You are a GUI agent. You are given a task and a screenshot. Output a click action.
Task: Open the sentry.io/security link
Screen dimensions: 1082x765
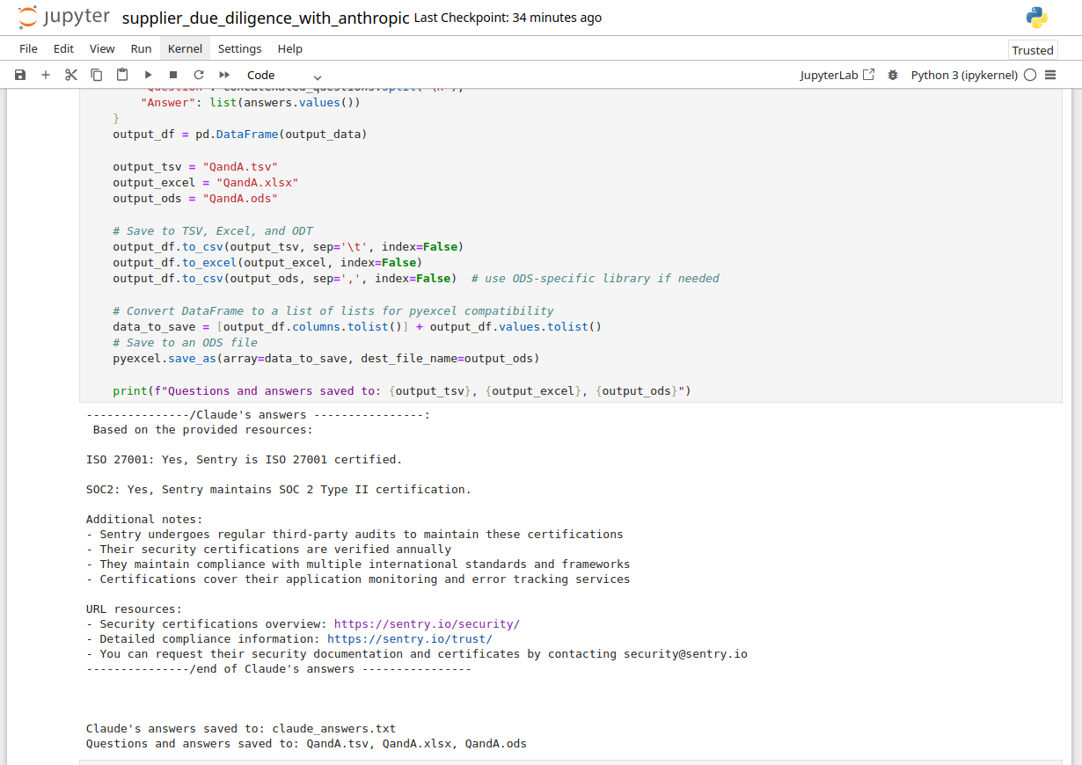[x=427, y=624]
